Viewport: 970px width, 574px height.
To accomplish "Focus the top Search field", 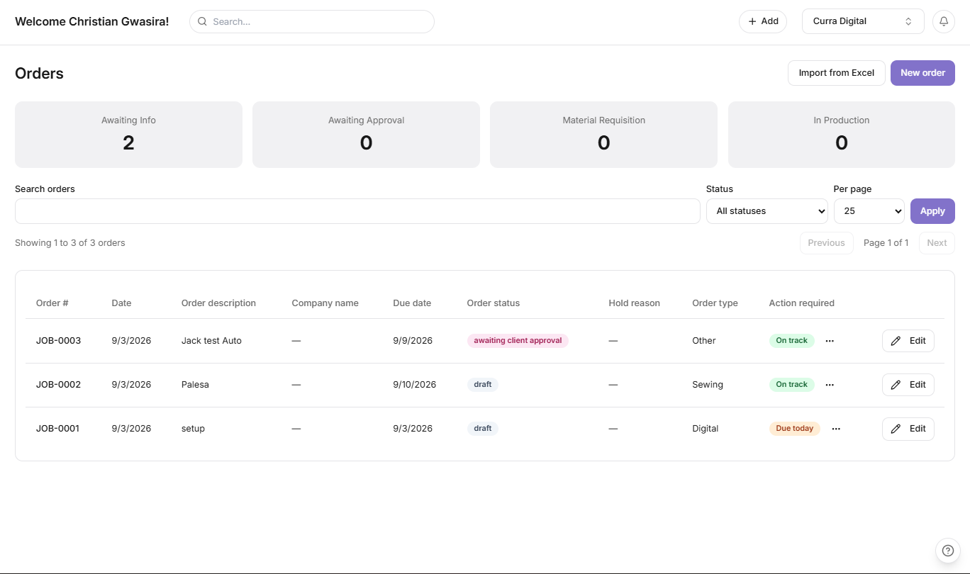I will click(x=312, y=21).
